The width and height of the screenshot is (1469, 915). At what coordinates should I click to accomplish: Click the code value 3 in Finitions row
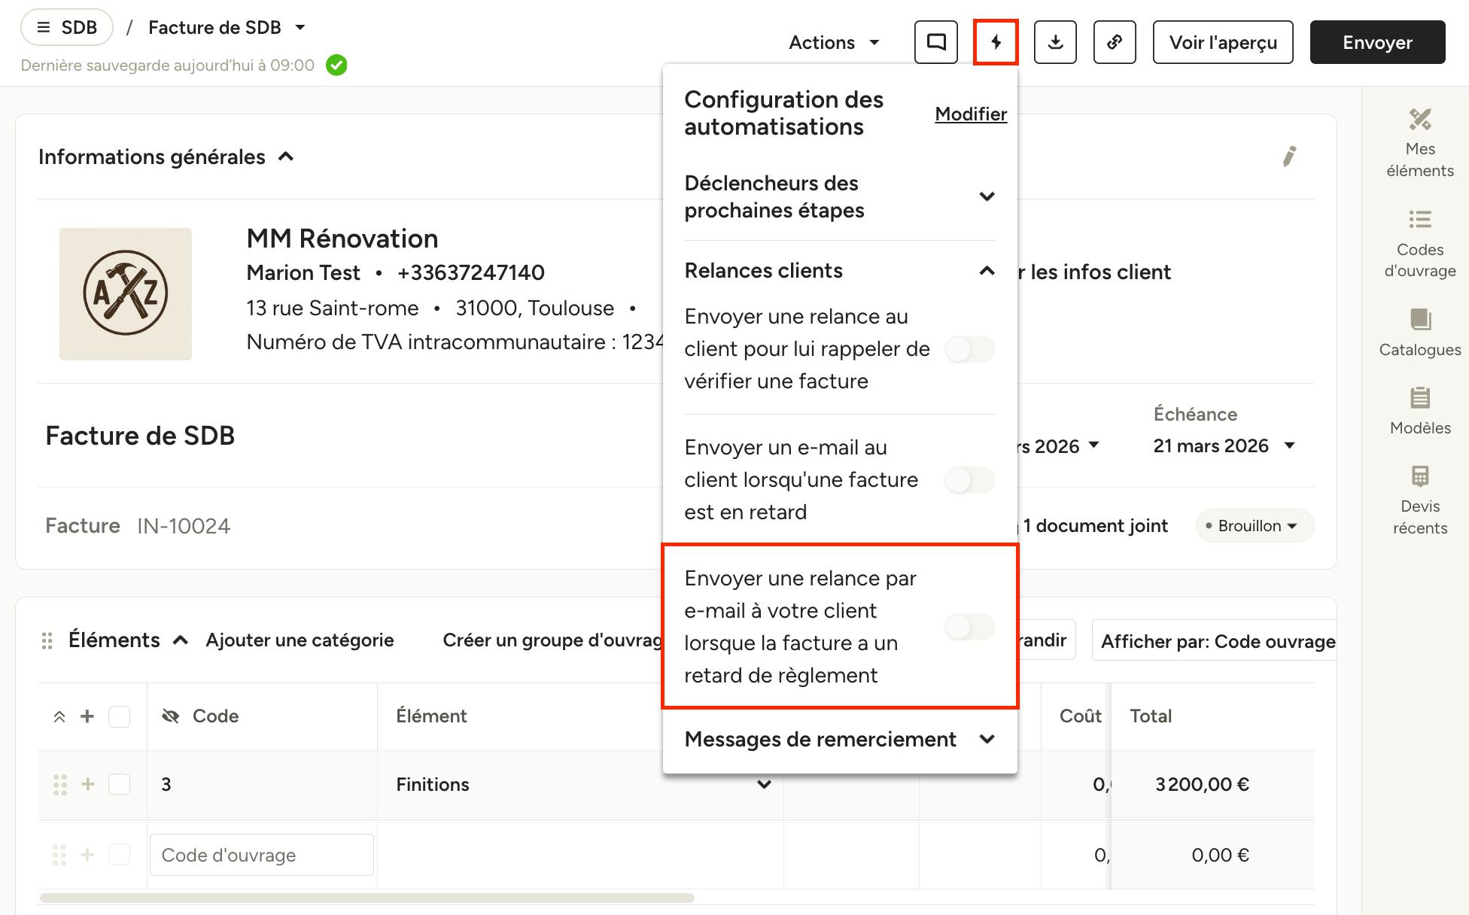coord(166,785)
